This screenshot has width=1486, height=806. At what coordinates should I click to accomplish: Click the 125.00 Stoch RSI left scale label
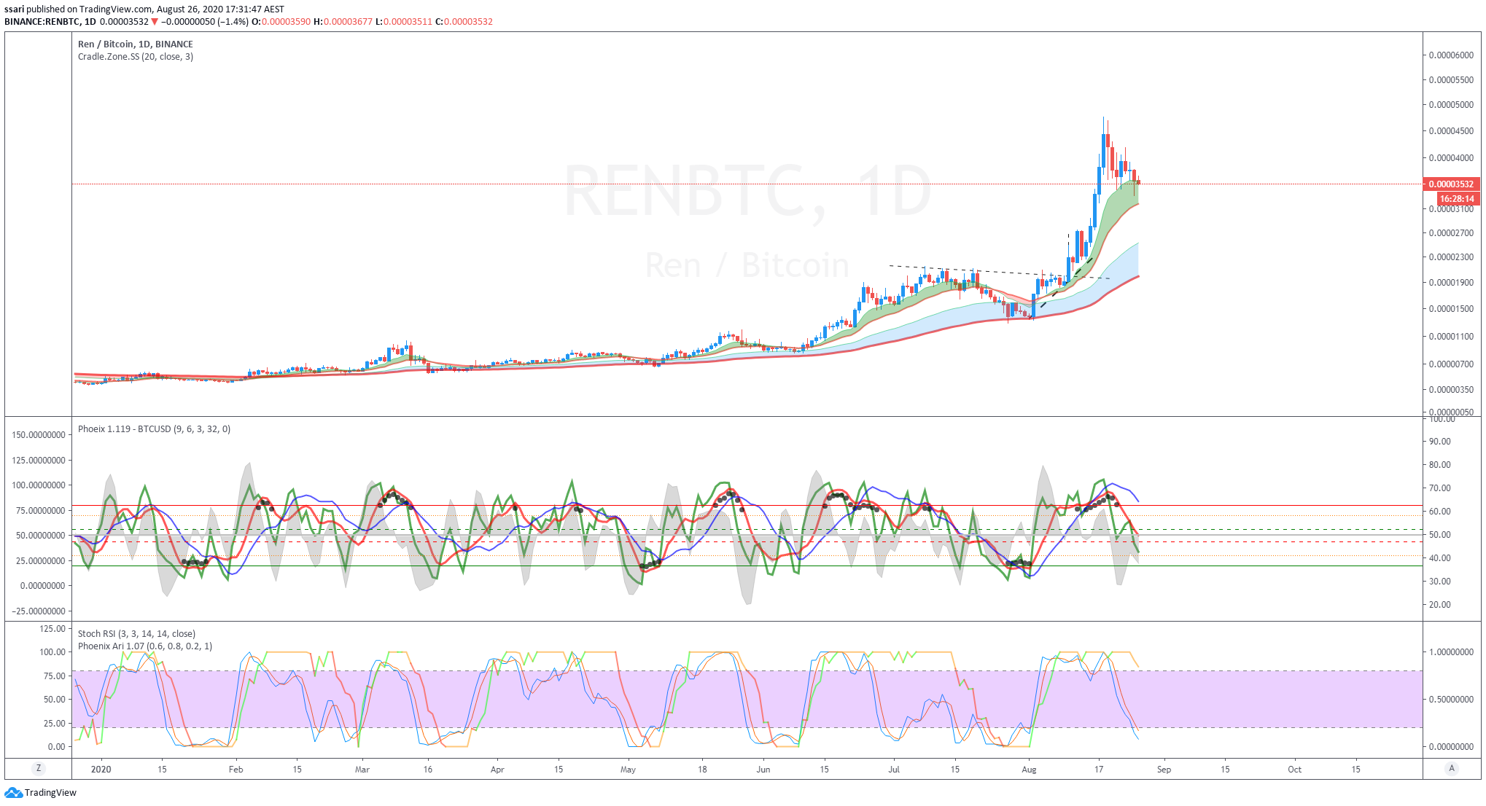(x=52, y=629)
